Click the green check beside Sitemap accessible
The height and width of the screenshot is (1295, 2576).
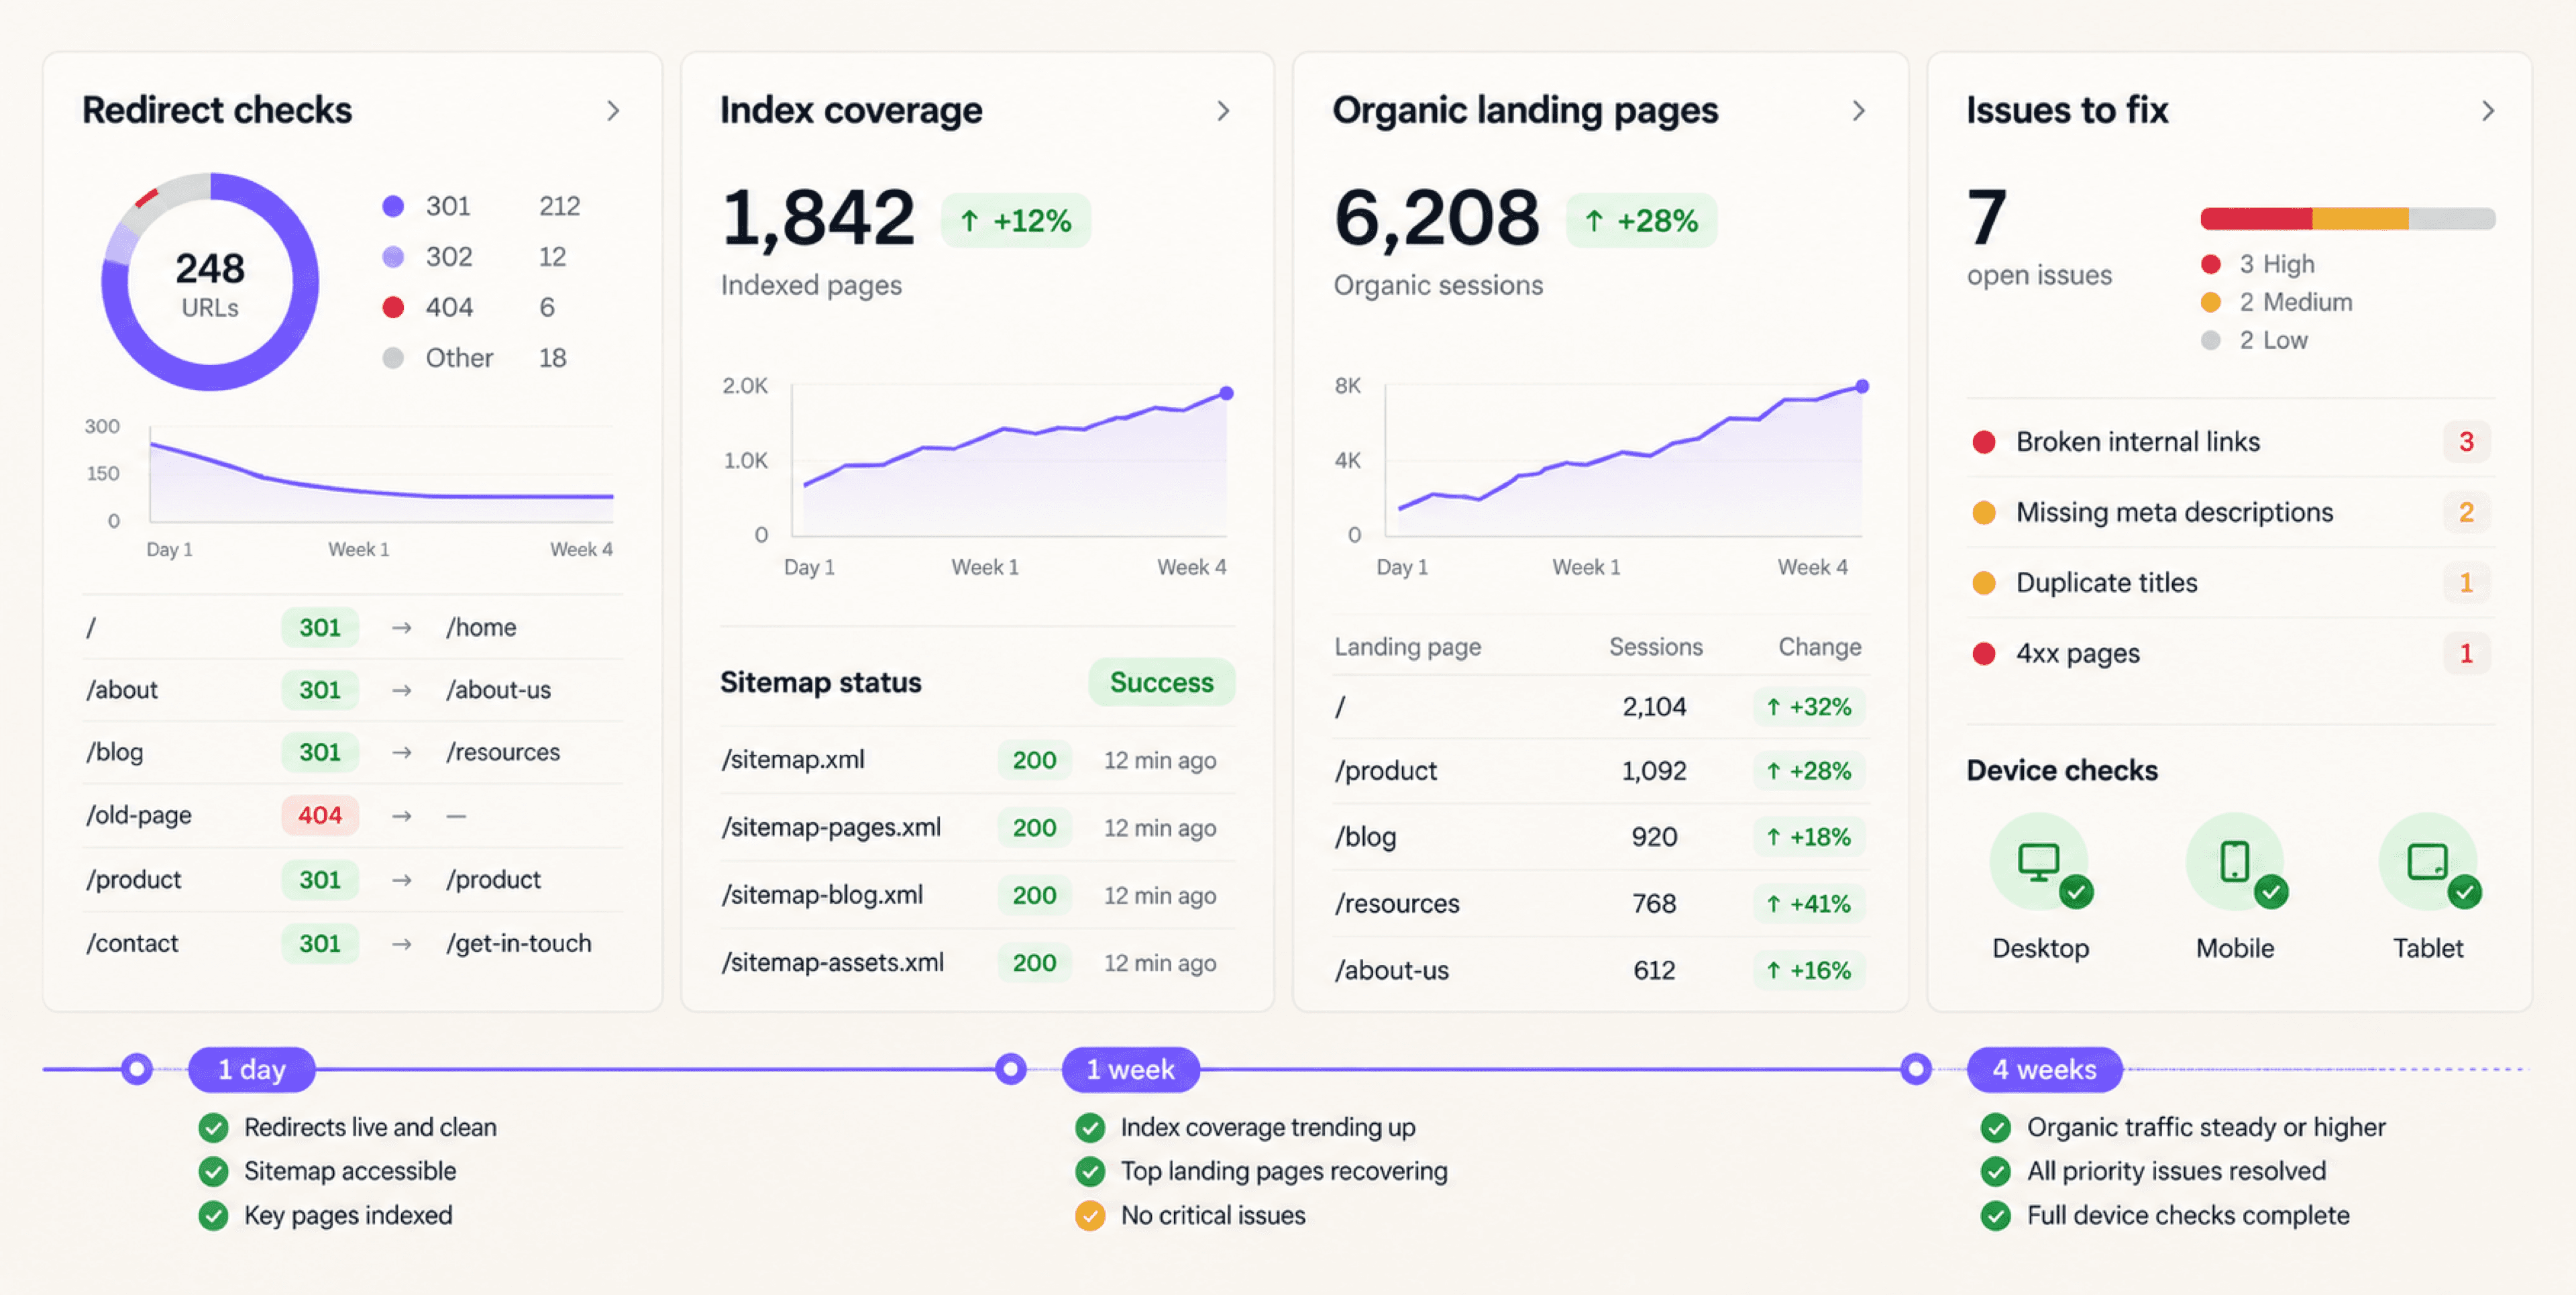213,1171
